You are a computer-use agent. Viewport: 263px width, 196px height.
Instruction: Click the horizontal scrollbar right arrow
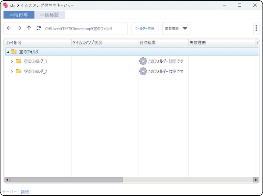point(256,180)
